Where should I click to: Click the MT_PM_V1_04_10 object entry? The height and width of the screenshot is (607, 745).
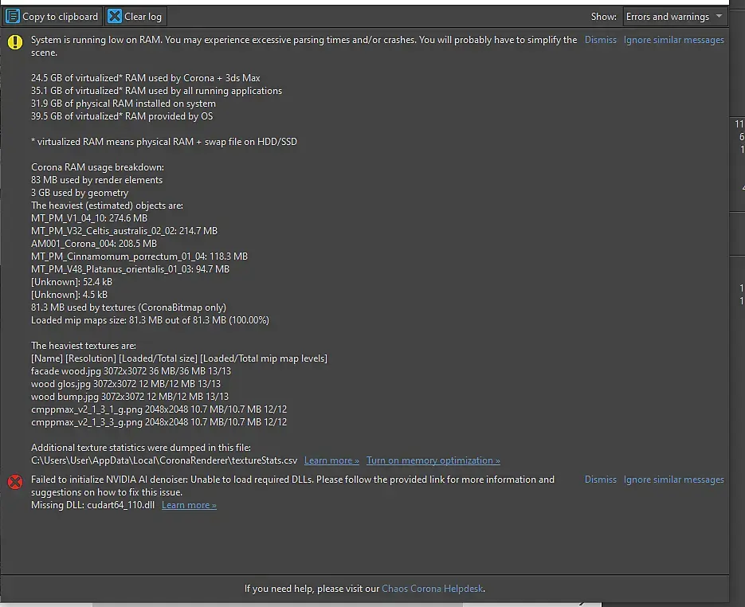click(x=89, y=218)
